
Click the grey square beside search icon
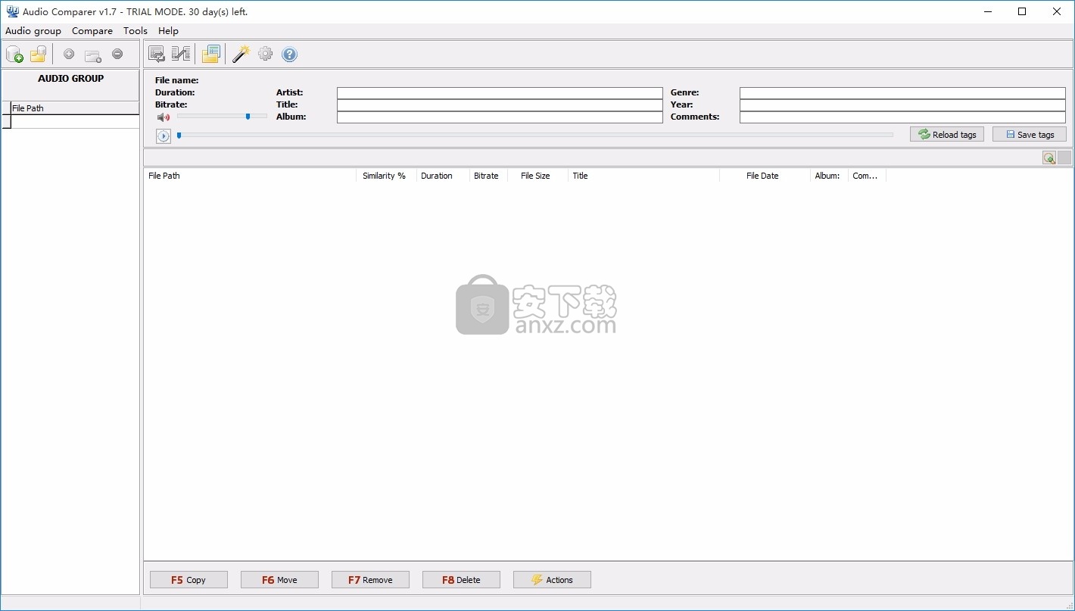coord(1064,157)
